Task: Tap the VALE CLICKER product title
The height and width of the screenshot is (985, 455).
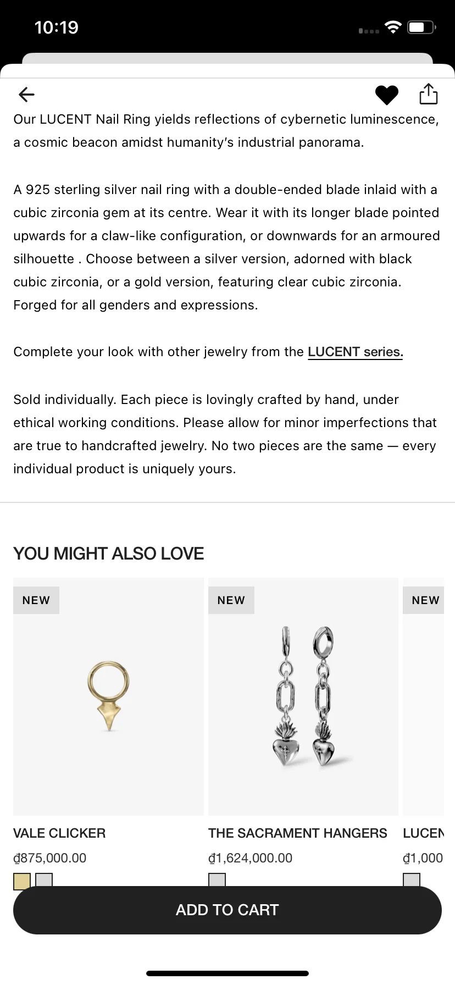Action: [x=59, y=833]
